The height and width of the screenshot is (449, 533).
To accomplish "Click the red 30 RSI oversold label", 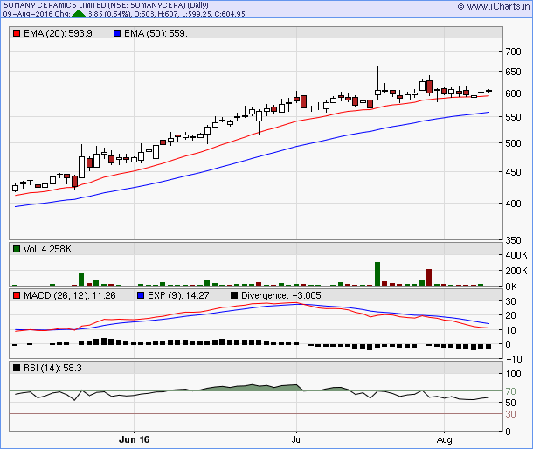I will pyautogui.click(x=510, y=414).
